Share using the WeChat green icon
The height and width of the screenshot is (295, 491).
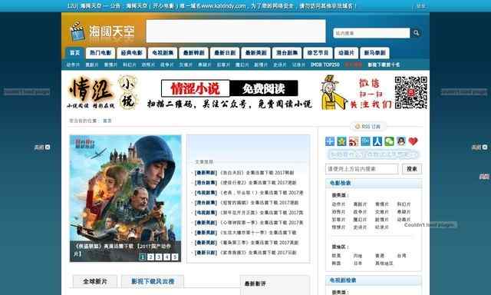[x=389, y=141]
